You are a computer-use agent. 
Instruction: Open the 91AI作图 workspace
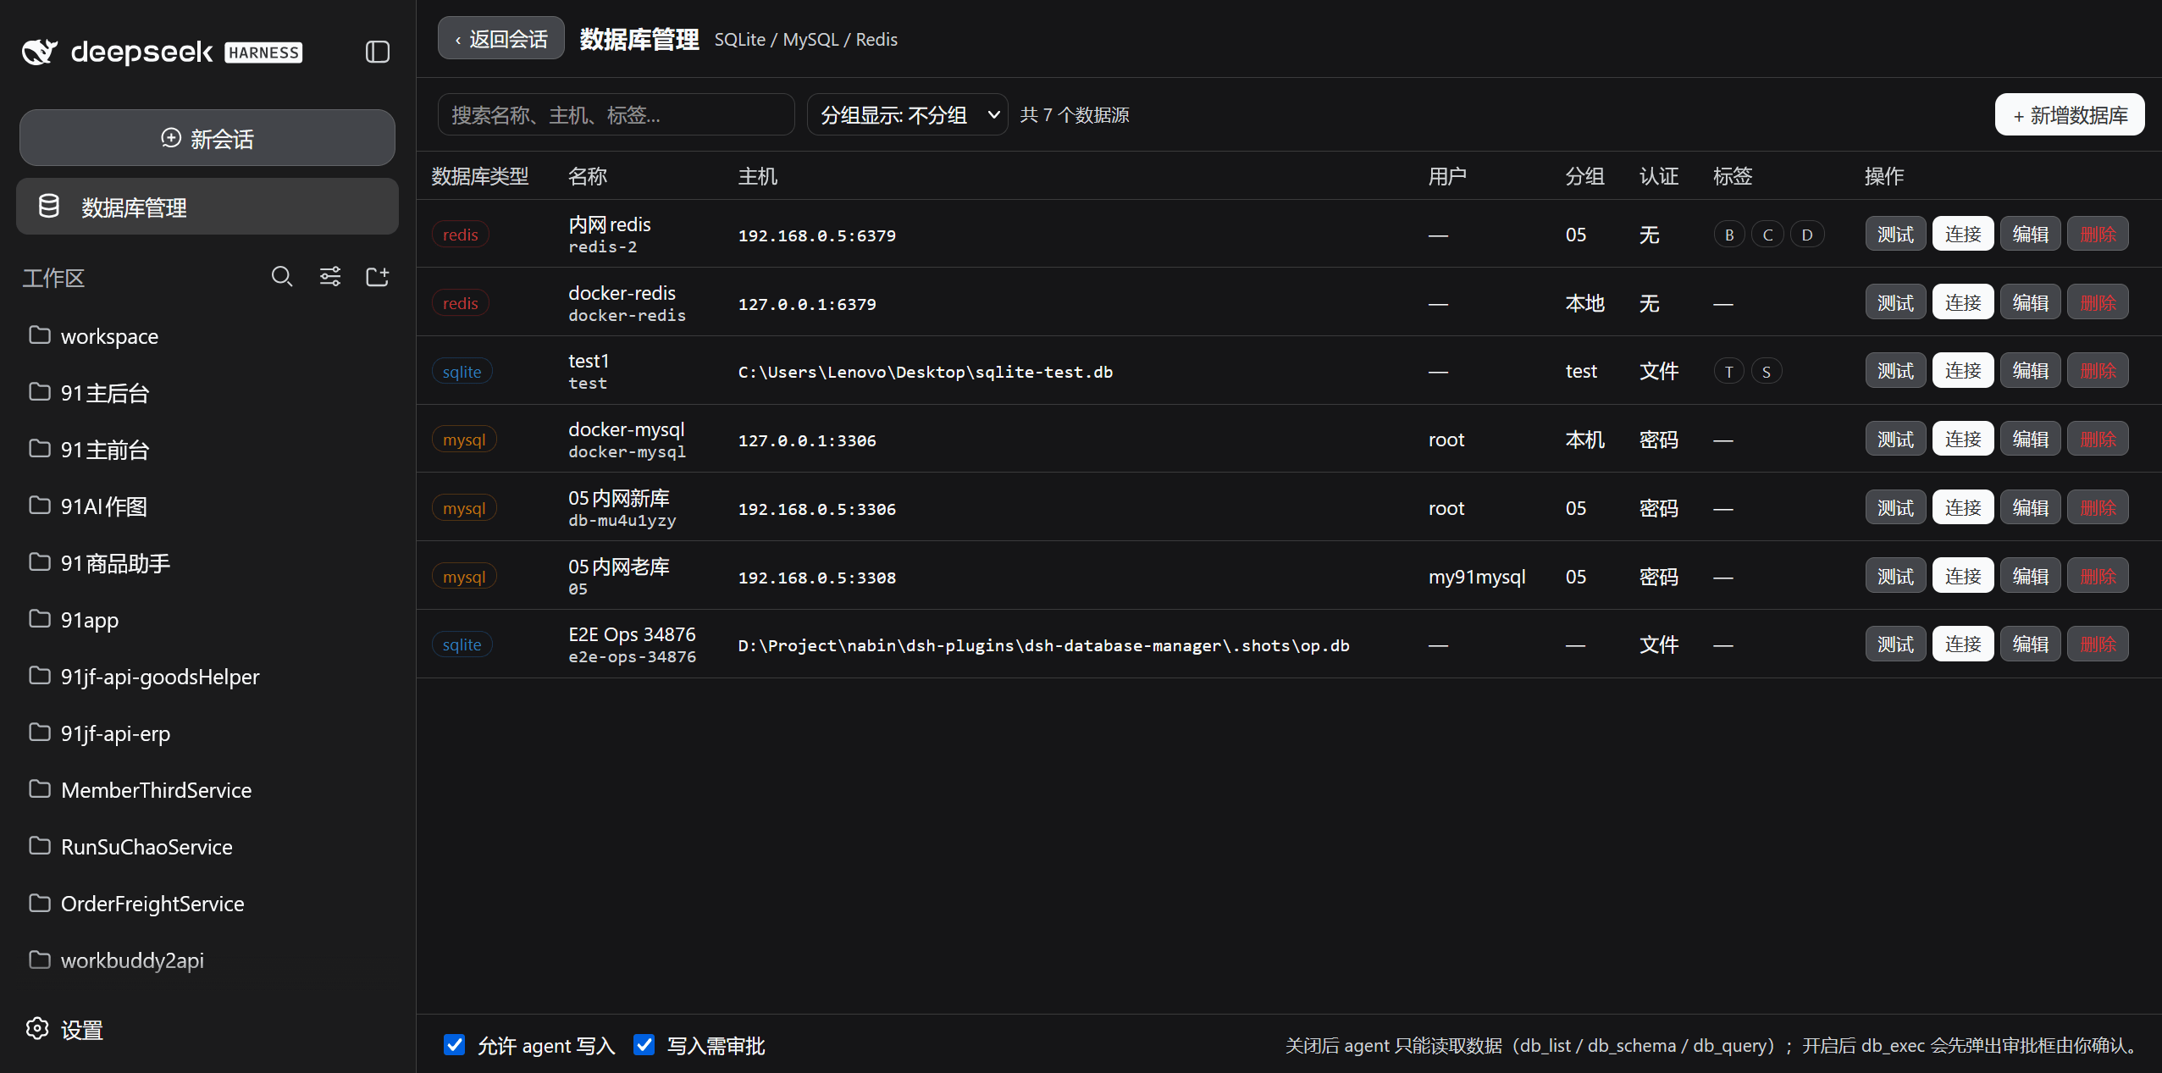tap(207, 506)
